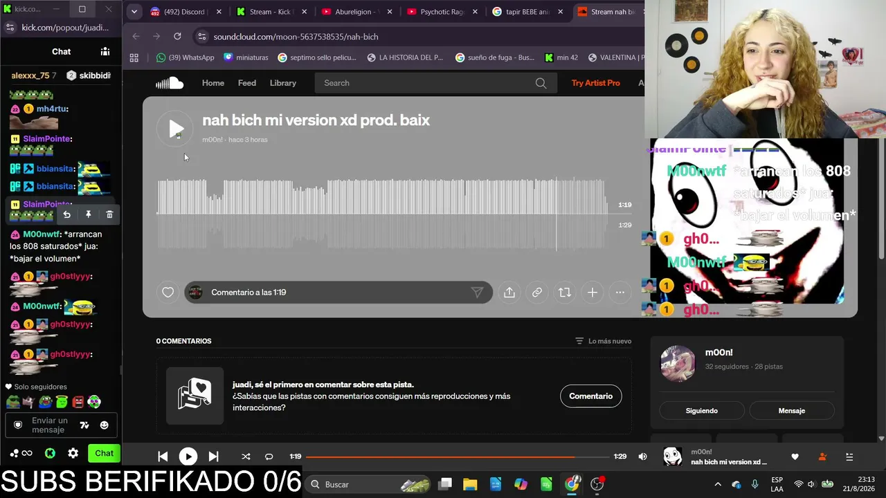Image resolution: width=886 pixels, height=498 pixels.
Task: Open the 7TV emote menu icon
Action: click(84, 425)
